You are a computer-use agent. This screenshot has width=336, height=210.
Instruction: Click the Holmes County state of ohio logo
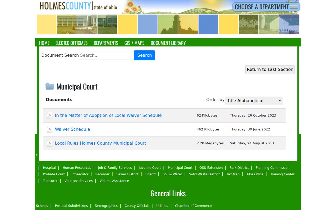(78, 6)
